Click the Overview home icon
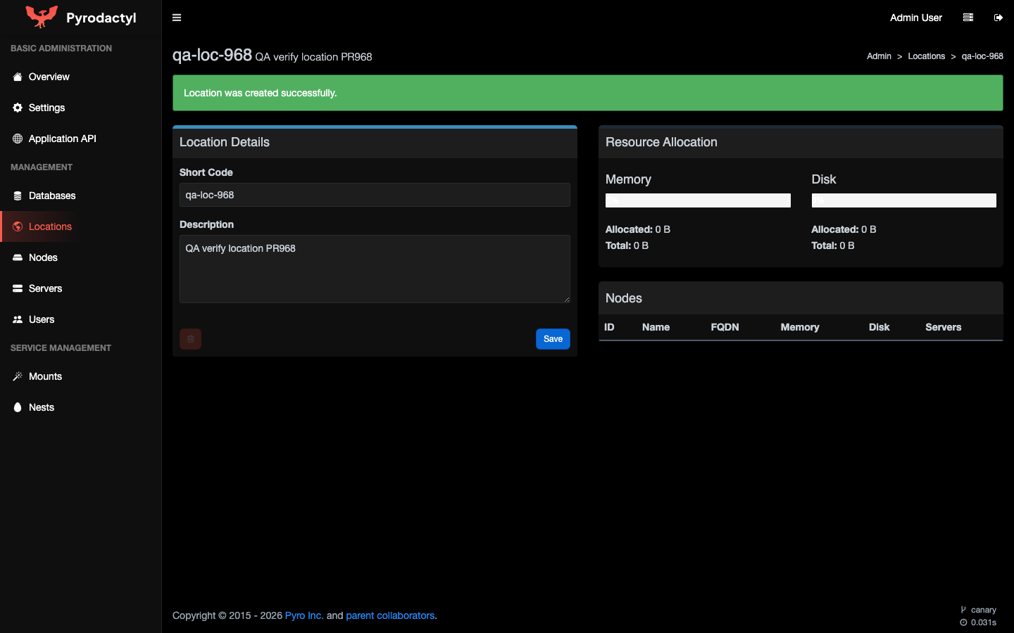1014x633 pixels. (18, 77)
